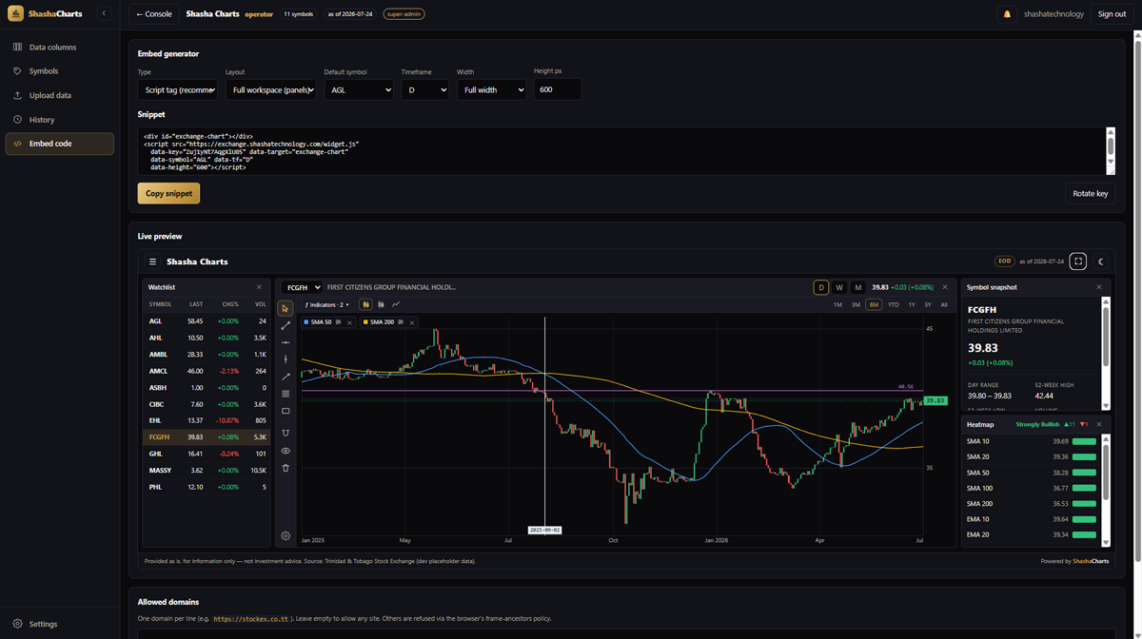The height and width of the screenshot is (639, 1142).
Task: Select monthly M timeframe button
Action: click(857, 287)
